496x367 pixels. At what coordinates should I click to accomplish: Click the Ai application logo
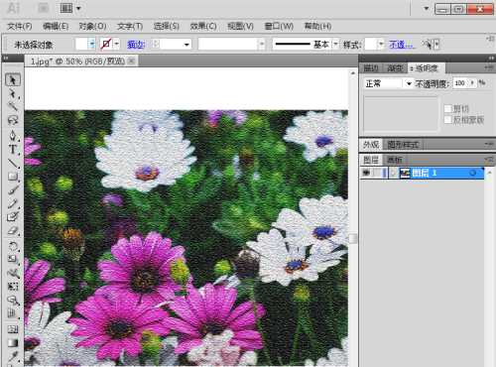pos(13,8)
